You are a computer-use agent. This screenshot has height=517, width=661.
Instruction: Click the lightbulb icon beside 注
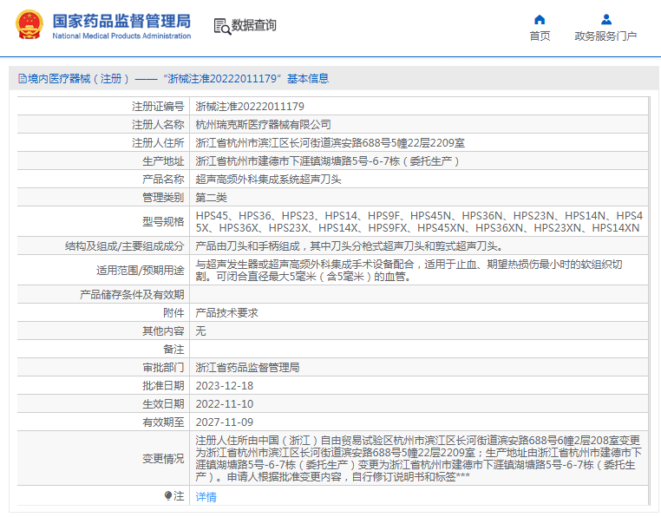pyautogui.click(x=167, y=495)
